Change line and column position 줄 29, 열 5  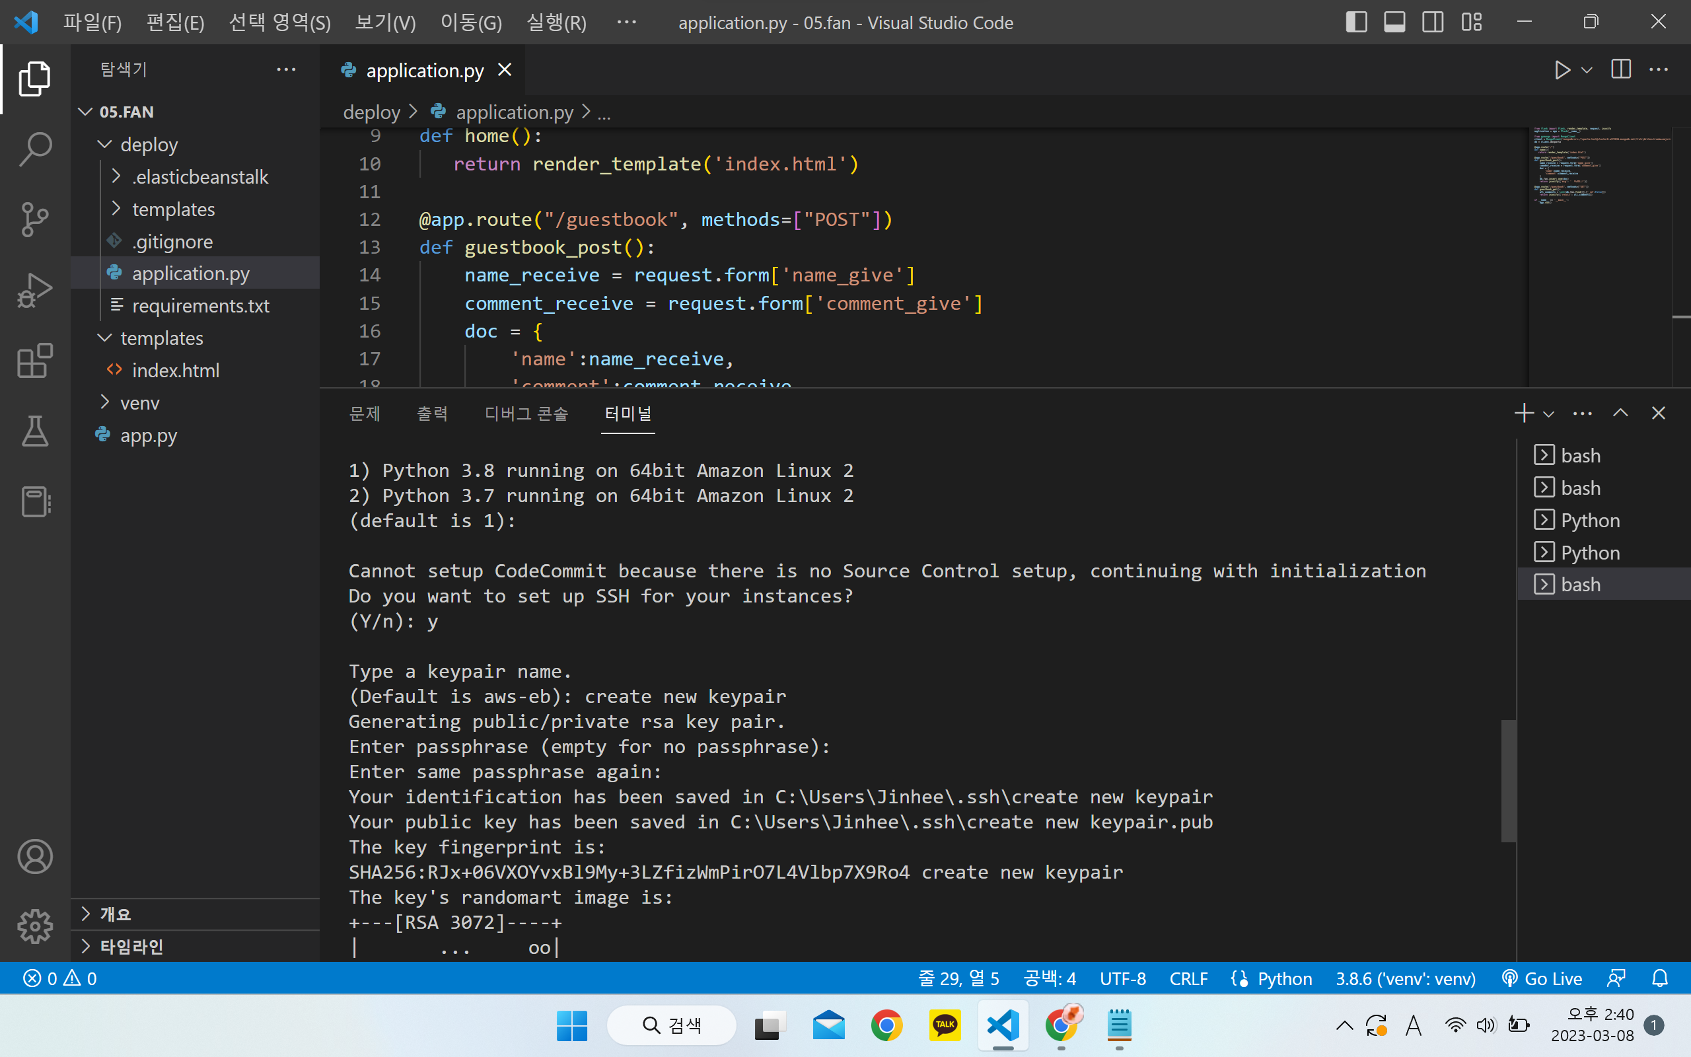click(x=958, y=978)
